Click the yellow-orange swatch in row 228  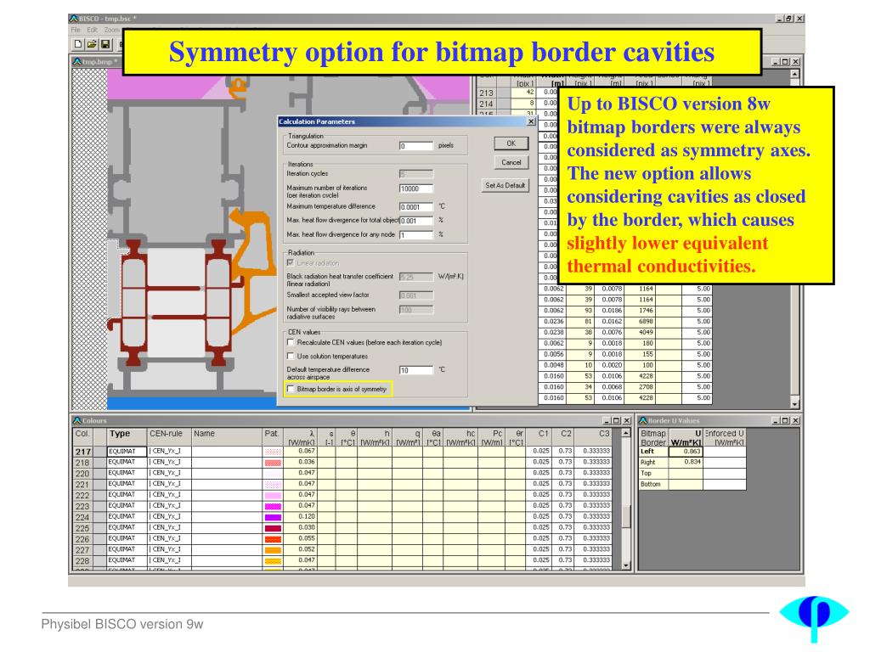(x=273, y=560)
